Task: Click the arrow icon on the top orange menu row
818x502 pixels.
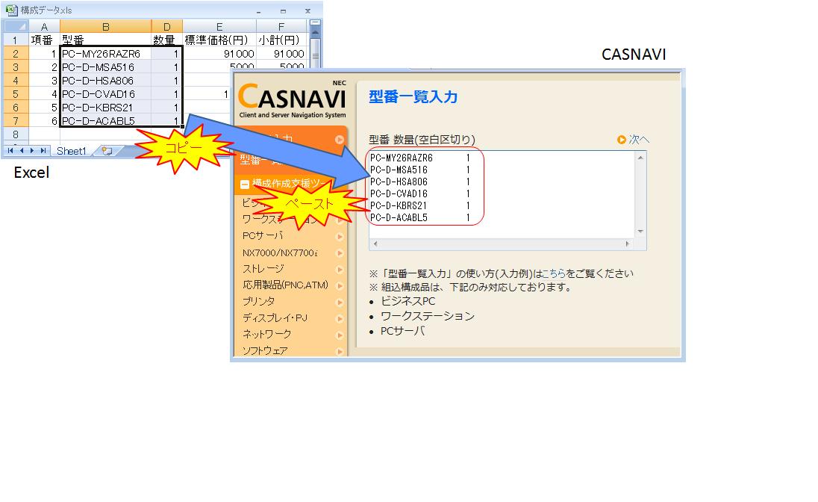Action: pos(340,140)
